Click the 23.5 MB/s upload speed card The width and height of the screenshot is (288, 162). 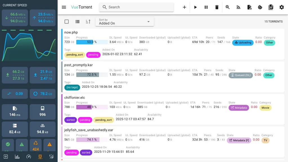tap(43, 18)
